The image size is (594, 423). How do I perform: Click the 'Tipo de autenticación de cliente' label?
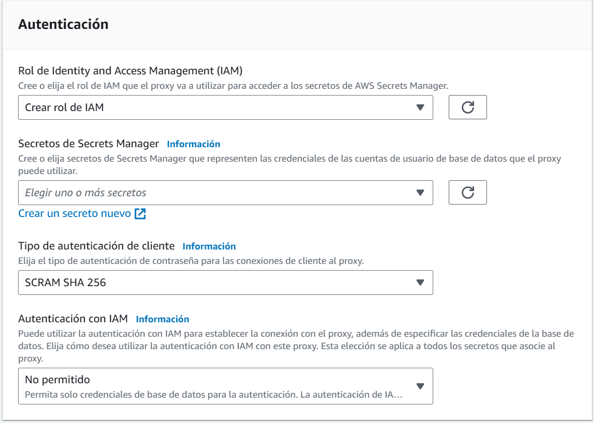96,246
